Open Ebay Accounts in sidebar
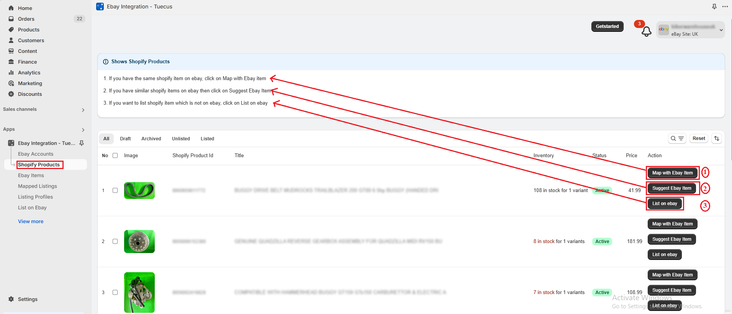This screenshot has height=314, width=732. (36, 154)
